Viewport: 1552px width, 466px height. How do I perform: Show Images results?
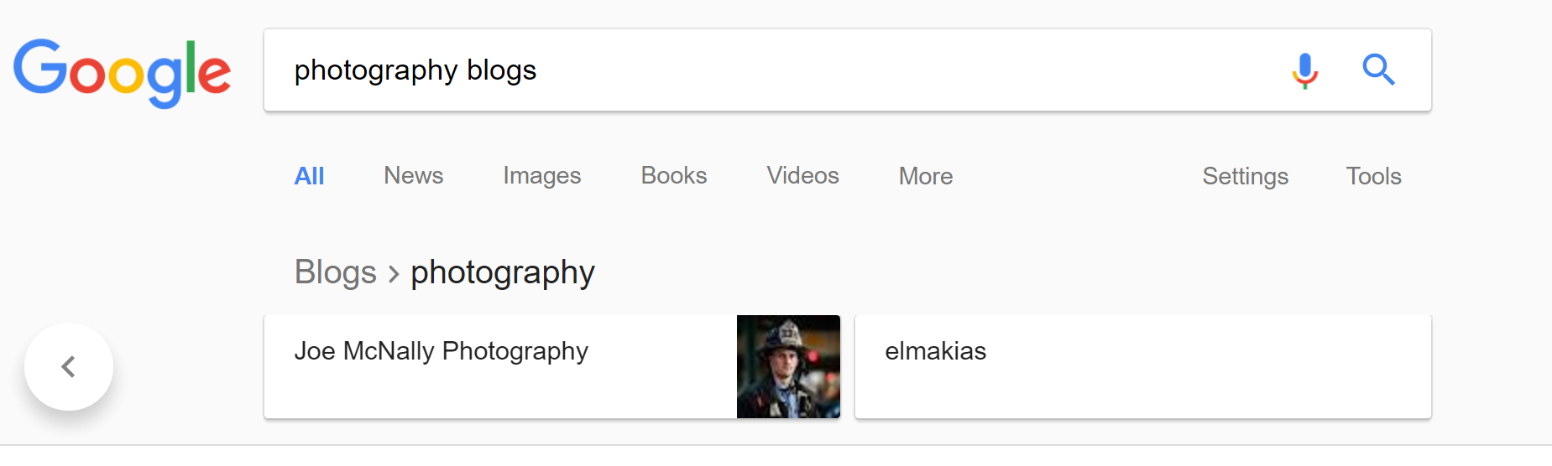click(x=541, y=176)
